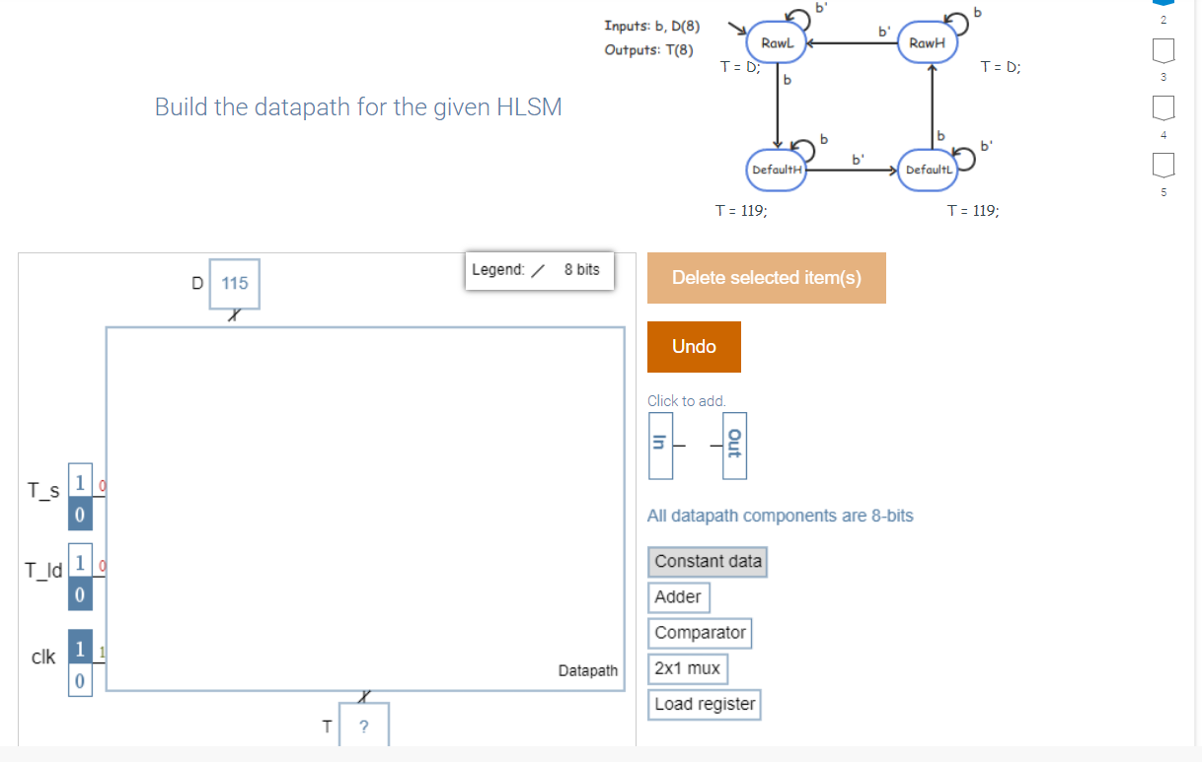Set the T_s input to 1
Screen dimensions: 1202x762
(79, 482)
